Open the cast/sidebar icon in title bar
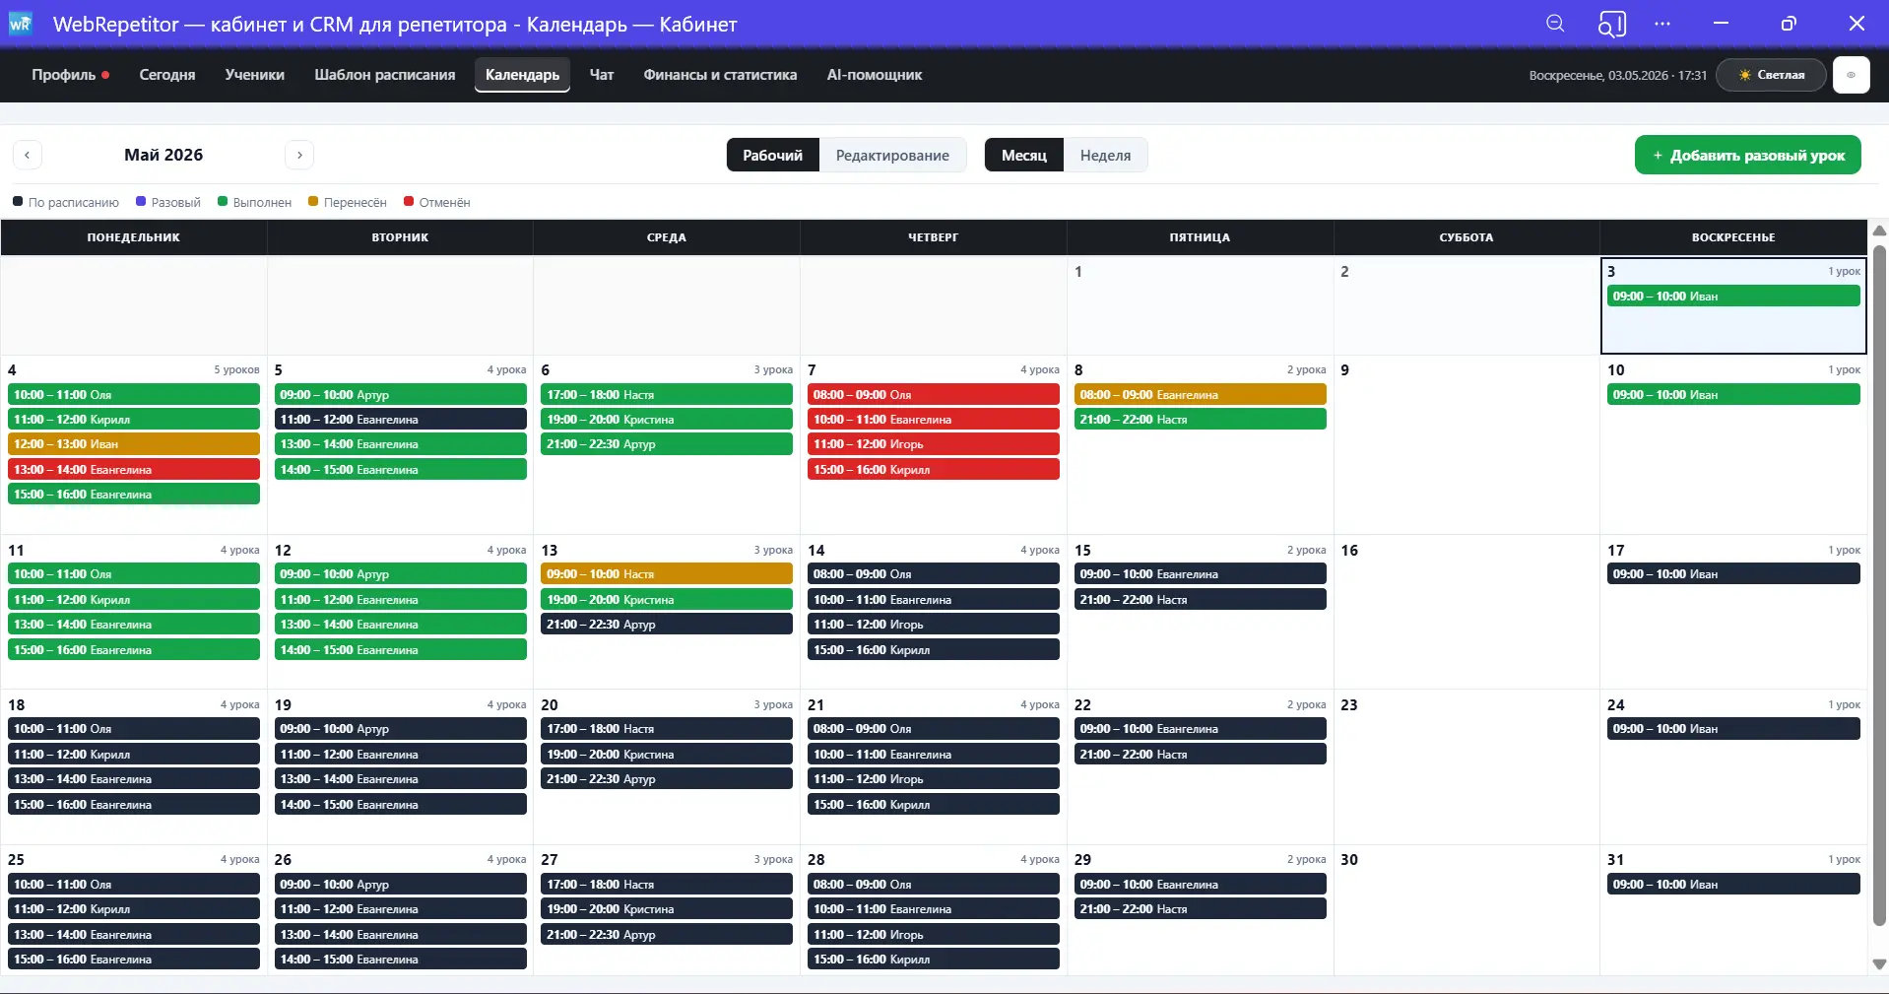Screen dimensions: 1889x994 coord(1611,24)
